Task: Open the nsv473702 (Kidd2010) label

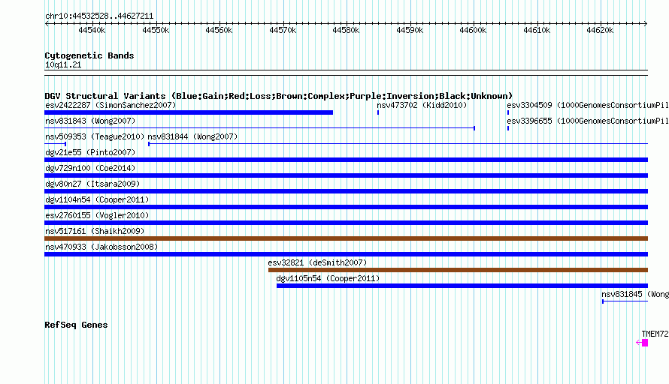Action: [422, 105]
